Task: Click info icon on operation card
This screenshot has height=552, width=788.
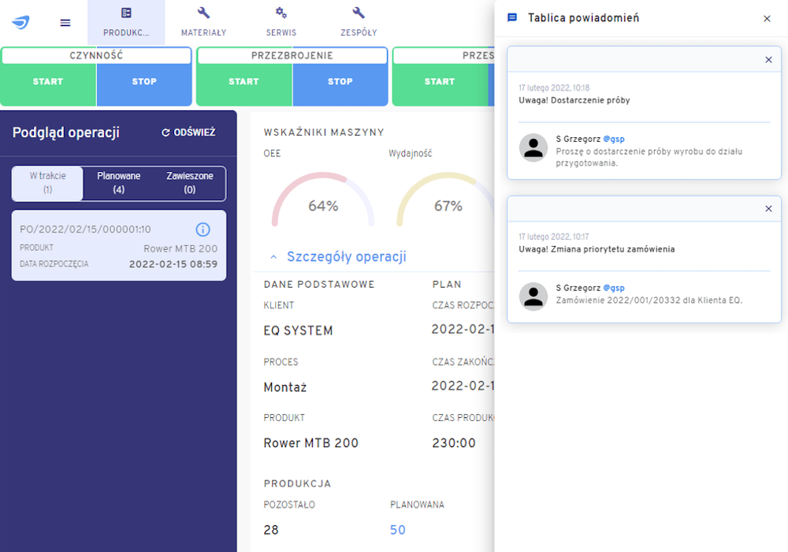Action: tap(203, 229)
